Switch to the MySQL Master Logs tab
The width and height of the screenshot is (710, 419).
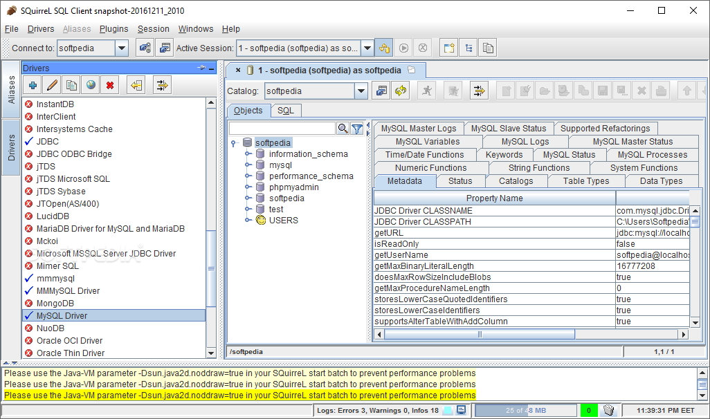[x=419, y=129]
